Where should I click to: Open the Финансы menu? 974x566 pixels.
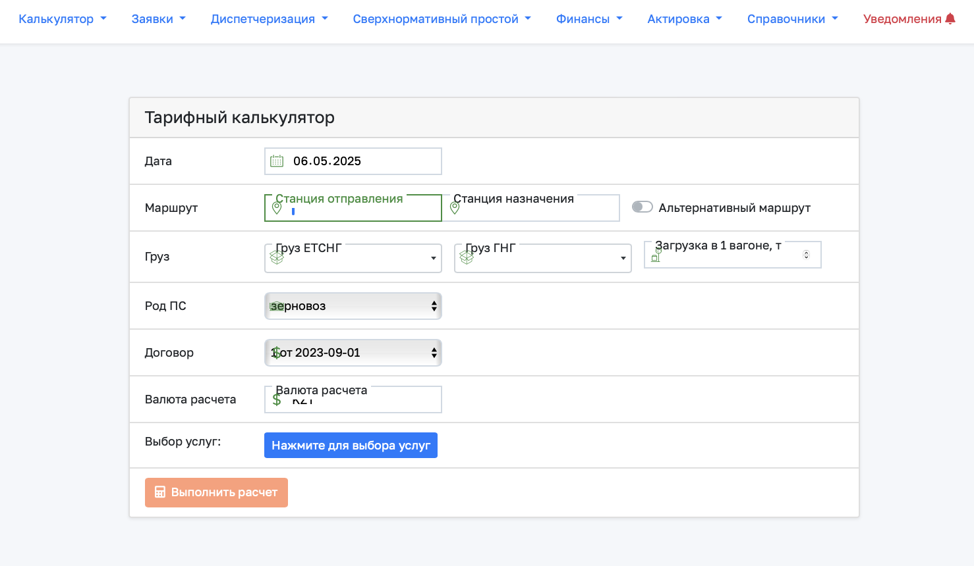pyautogui.click(x=589, y=19)
